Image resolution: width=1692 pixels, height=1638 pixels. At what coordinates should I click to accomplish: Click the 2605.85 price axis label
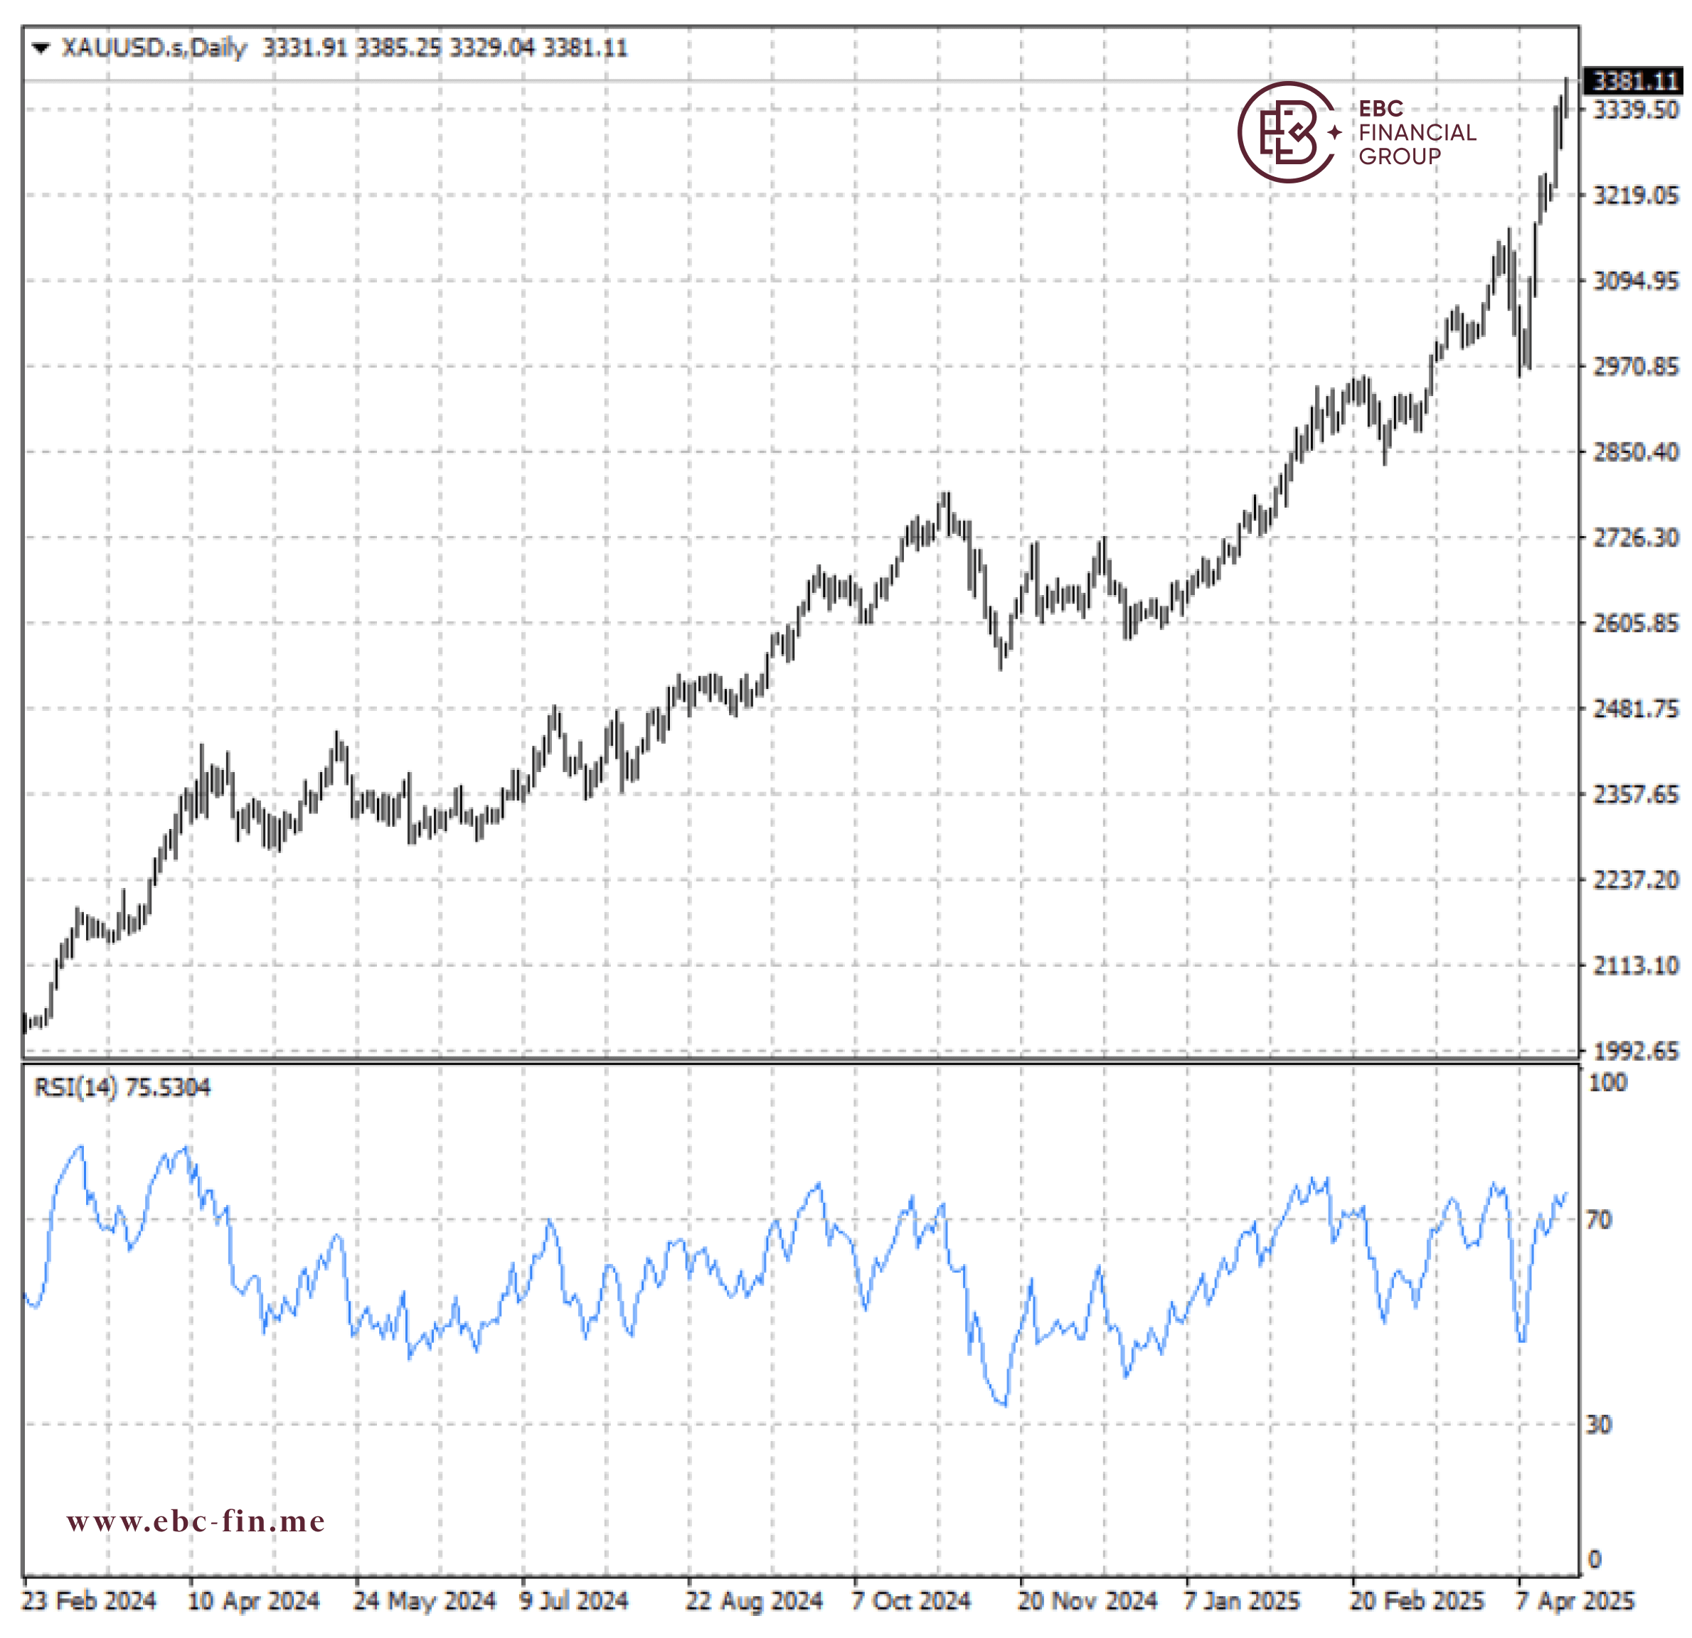[1635, 623]
